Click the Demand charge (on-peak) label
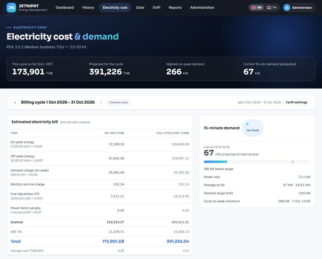The width and height of the screenshot is (322, 259). (30, 170)
